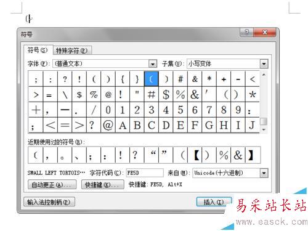Screen dimensions: 308x231
Task: Click the 插入(I) insert button
Action: [x=214, y=202]
